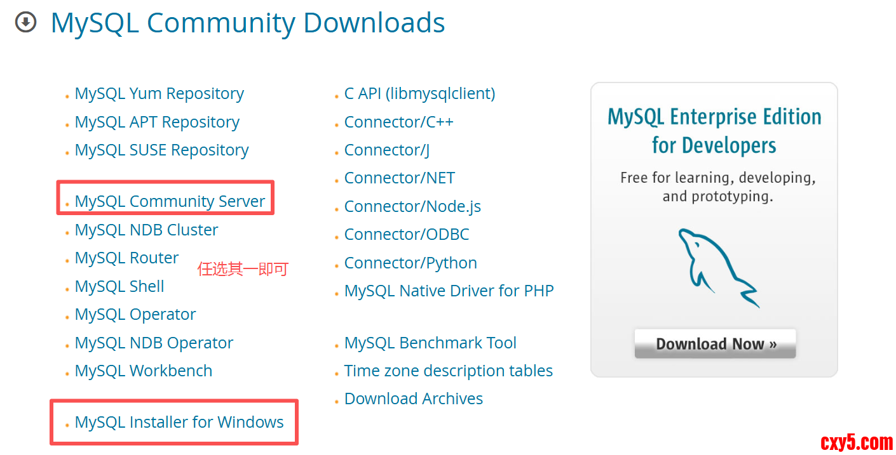Click the Download Now button
The width and height of the screenshot is (896, 455).
[x=715, y=343]
